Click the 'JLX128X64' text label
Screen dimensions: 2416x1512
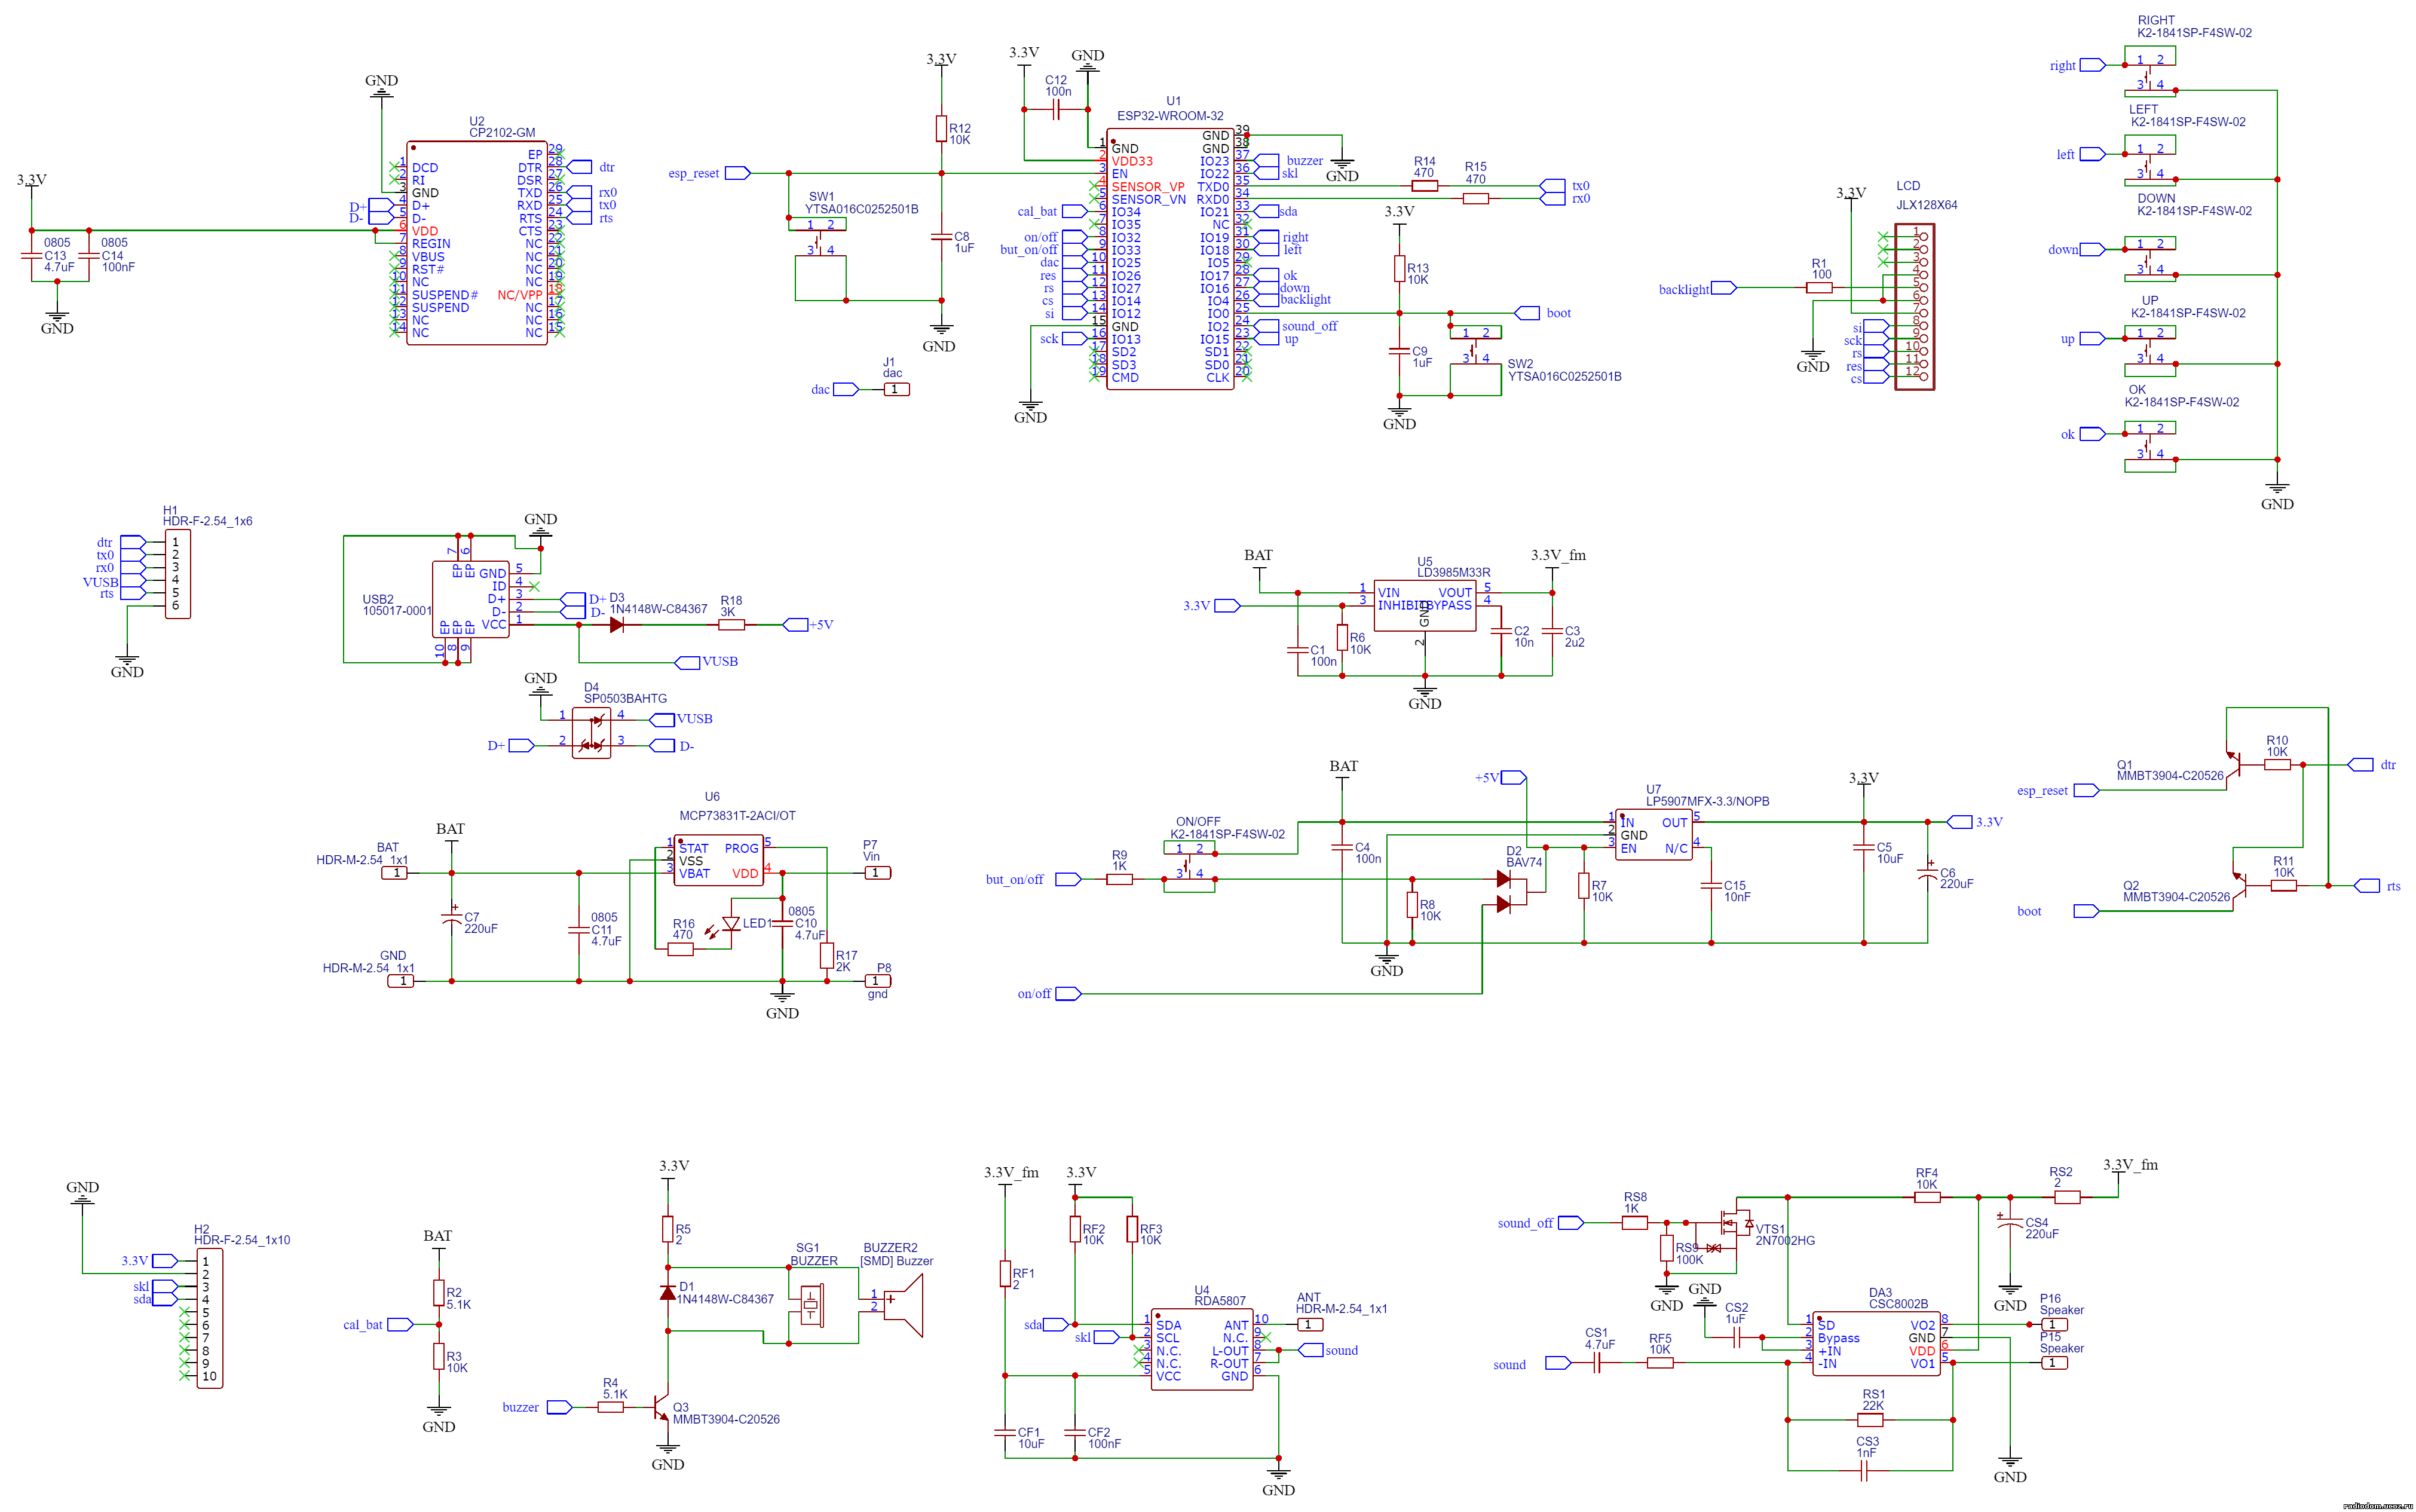1927,205
